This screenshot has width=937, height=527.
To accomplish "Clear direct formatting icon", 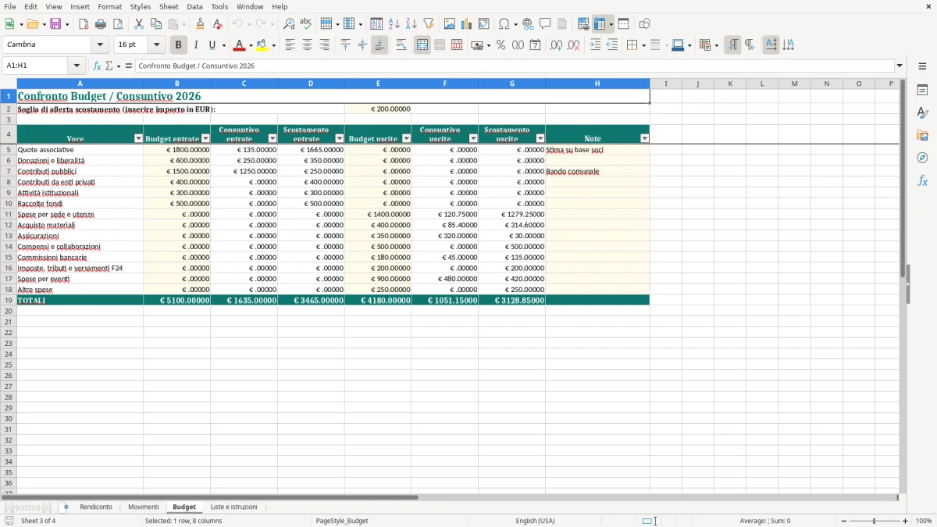I will click(217, 24).
